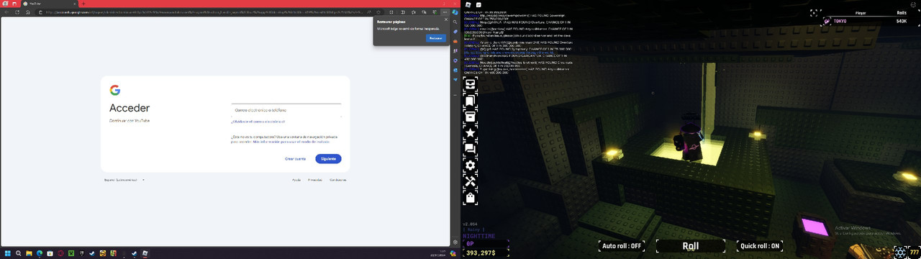Open the guest mode info link

coord(291,142)
